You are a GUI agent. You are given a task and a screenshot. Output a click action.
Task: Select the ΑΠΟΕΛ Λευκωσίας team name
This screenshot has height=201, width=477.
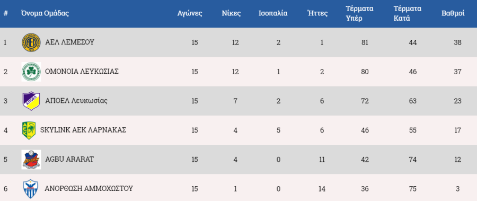pos(76,101)
